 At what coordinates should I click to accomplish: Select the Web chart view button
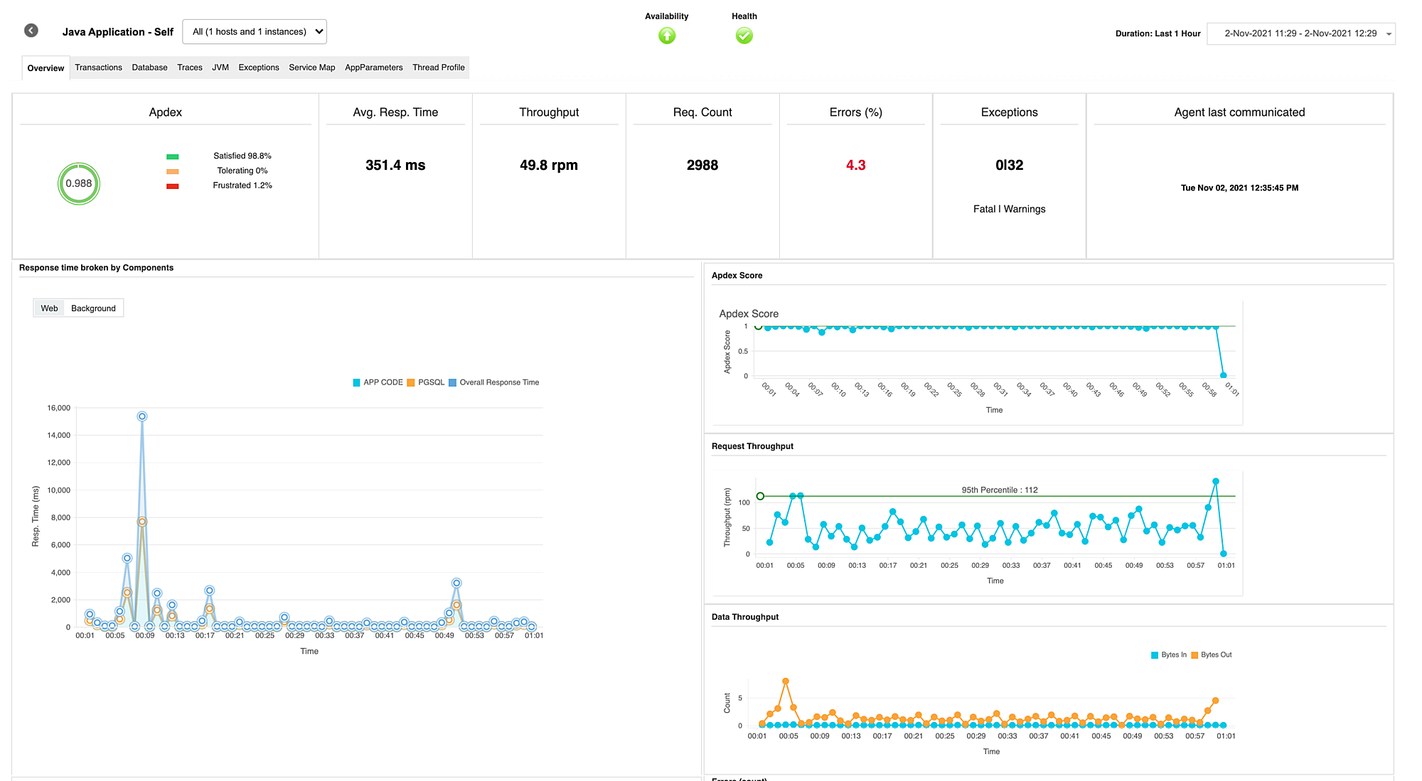pyautogui.click(x=49, y=308)
